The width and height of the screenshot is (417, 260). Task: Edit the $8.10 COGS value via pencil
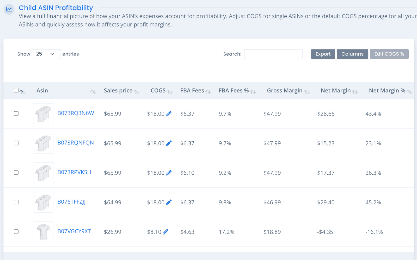(x=165, y=232)
